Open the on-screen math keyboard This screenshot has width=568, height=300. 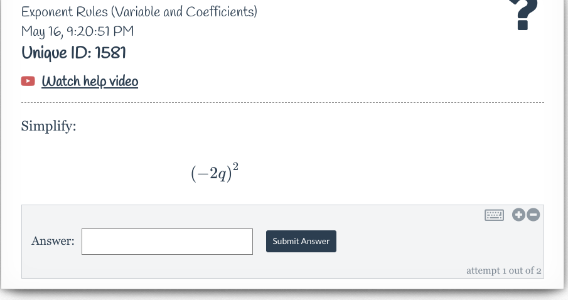(x=494, y=215)
